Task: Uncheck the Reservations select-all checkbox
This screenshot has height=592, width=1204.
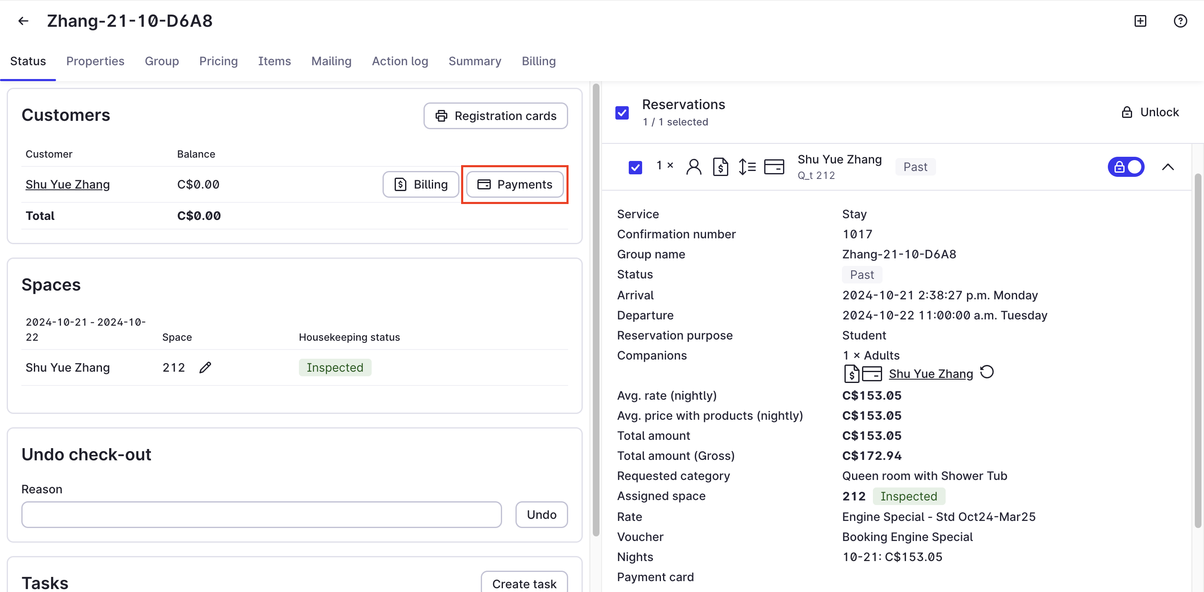Action: pos(622,112)
